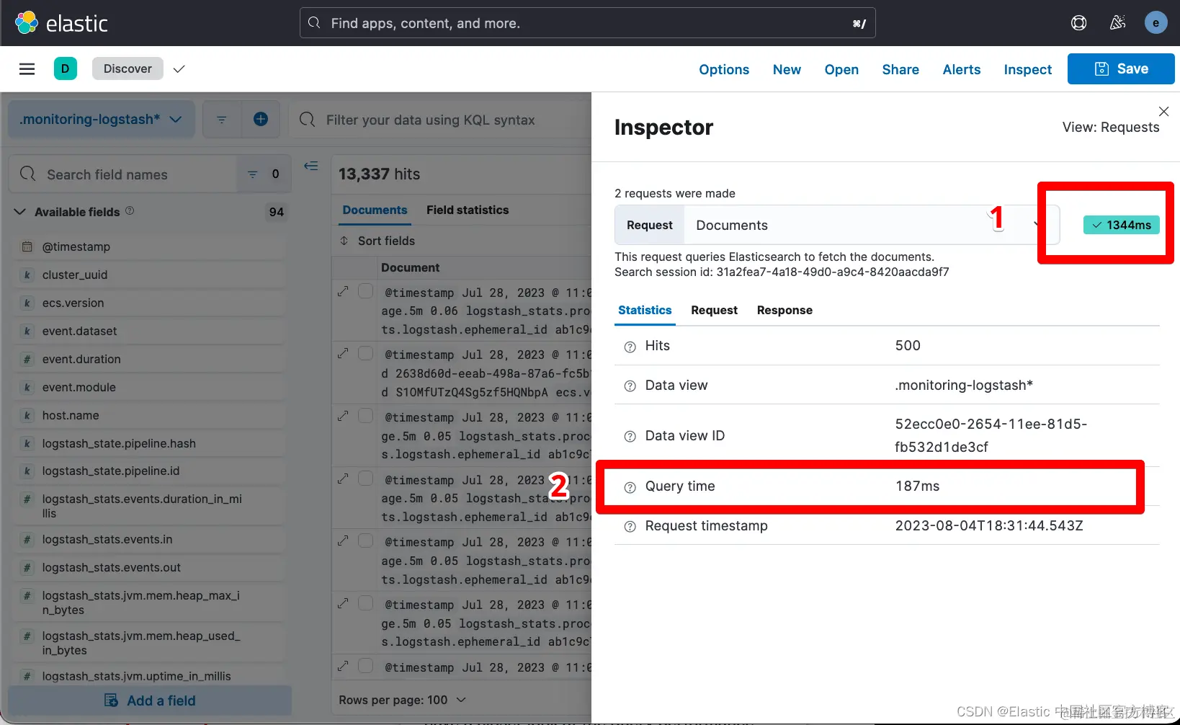Click Inspect in the top menu
Viewport: 1180px width, 725px height.
1028,69
